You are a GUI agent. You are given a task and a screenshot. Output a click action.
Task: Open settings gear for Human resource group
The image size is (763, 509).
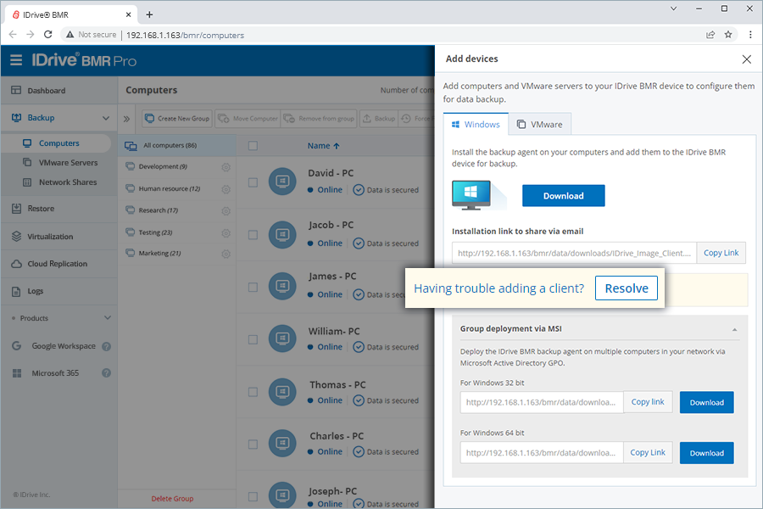click(226, 189)
